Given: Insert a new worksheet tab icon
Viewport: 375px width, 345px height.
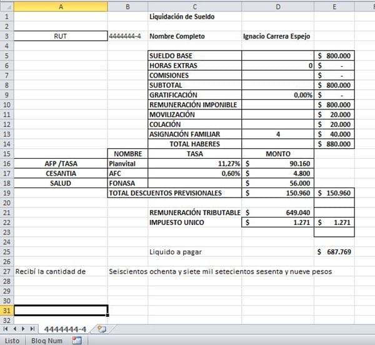Looking at the screenshot, I should coord(102,329).
